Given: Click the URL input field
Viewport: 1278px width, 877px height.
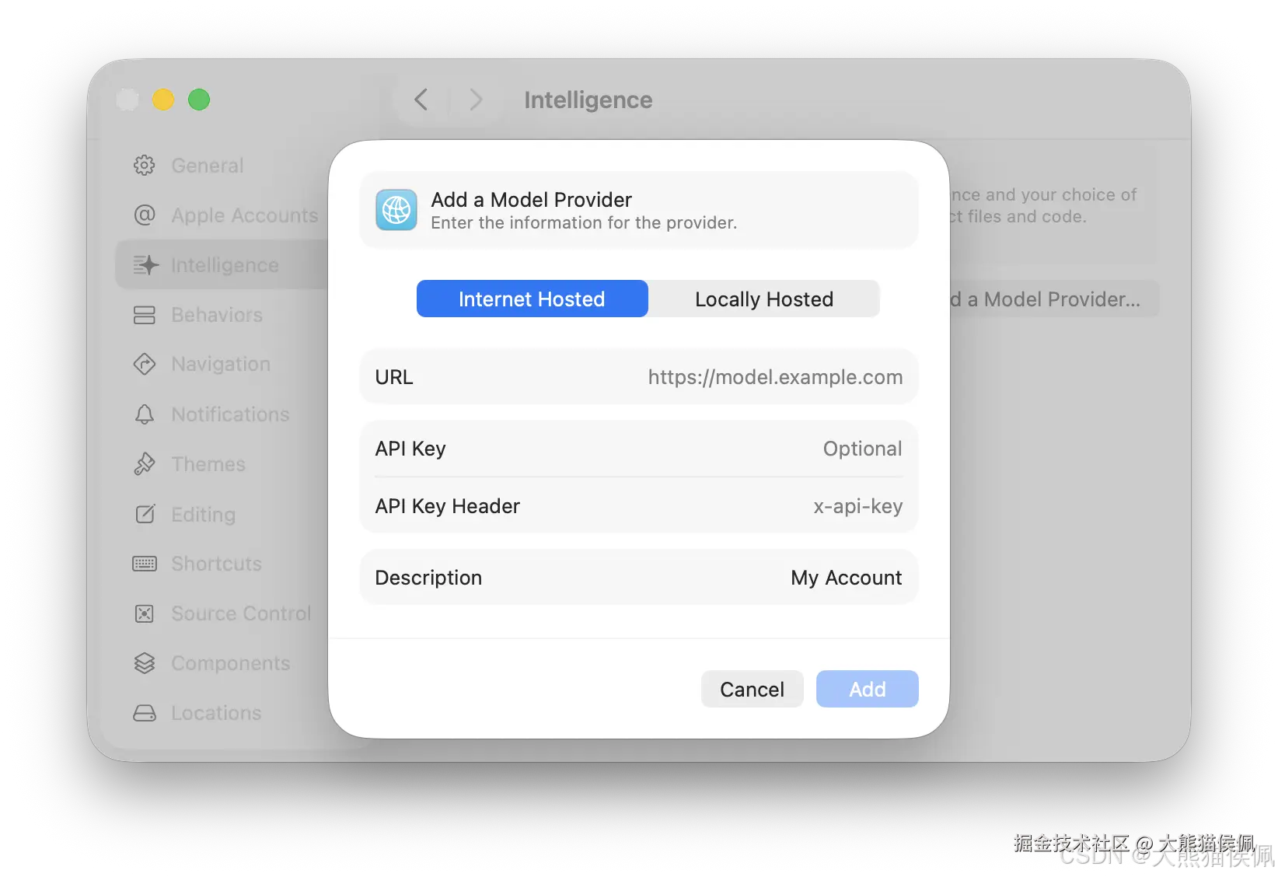Looking at the screenshot, I should [x=639, y=377].
